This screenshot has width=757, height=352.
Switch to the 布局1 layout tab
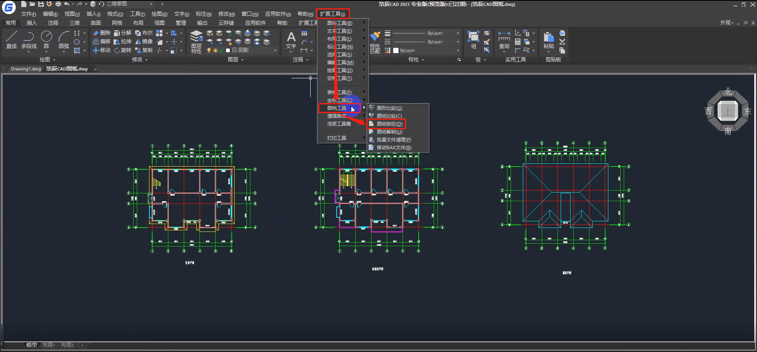click(49, 345)
